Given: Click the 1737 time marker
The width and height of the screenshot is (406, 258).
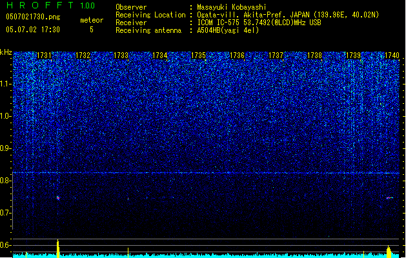Looking at the screenshot, I should pyautogui.click(x=276, y=55).
